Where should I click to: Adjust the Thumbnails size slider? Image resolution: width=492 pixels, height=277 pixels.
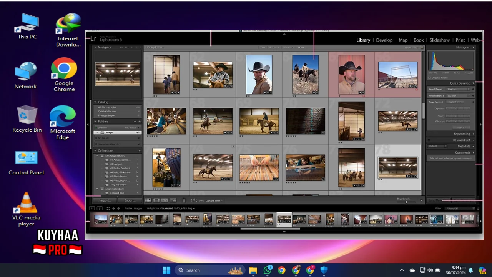coord(407,202)
